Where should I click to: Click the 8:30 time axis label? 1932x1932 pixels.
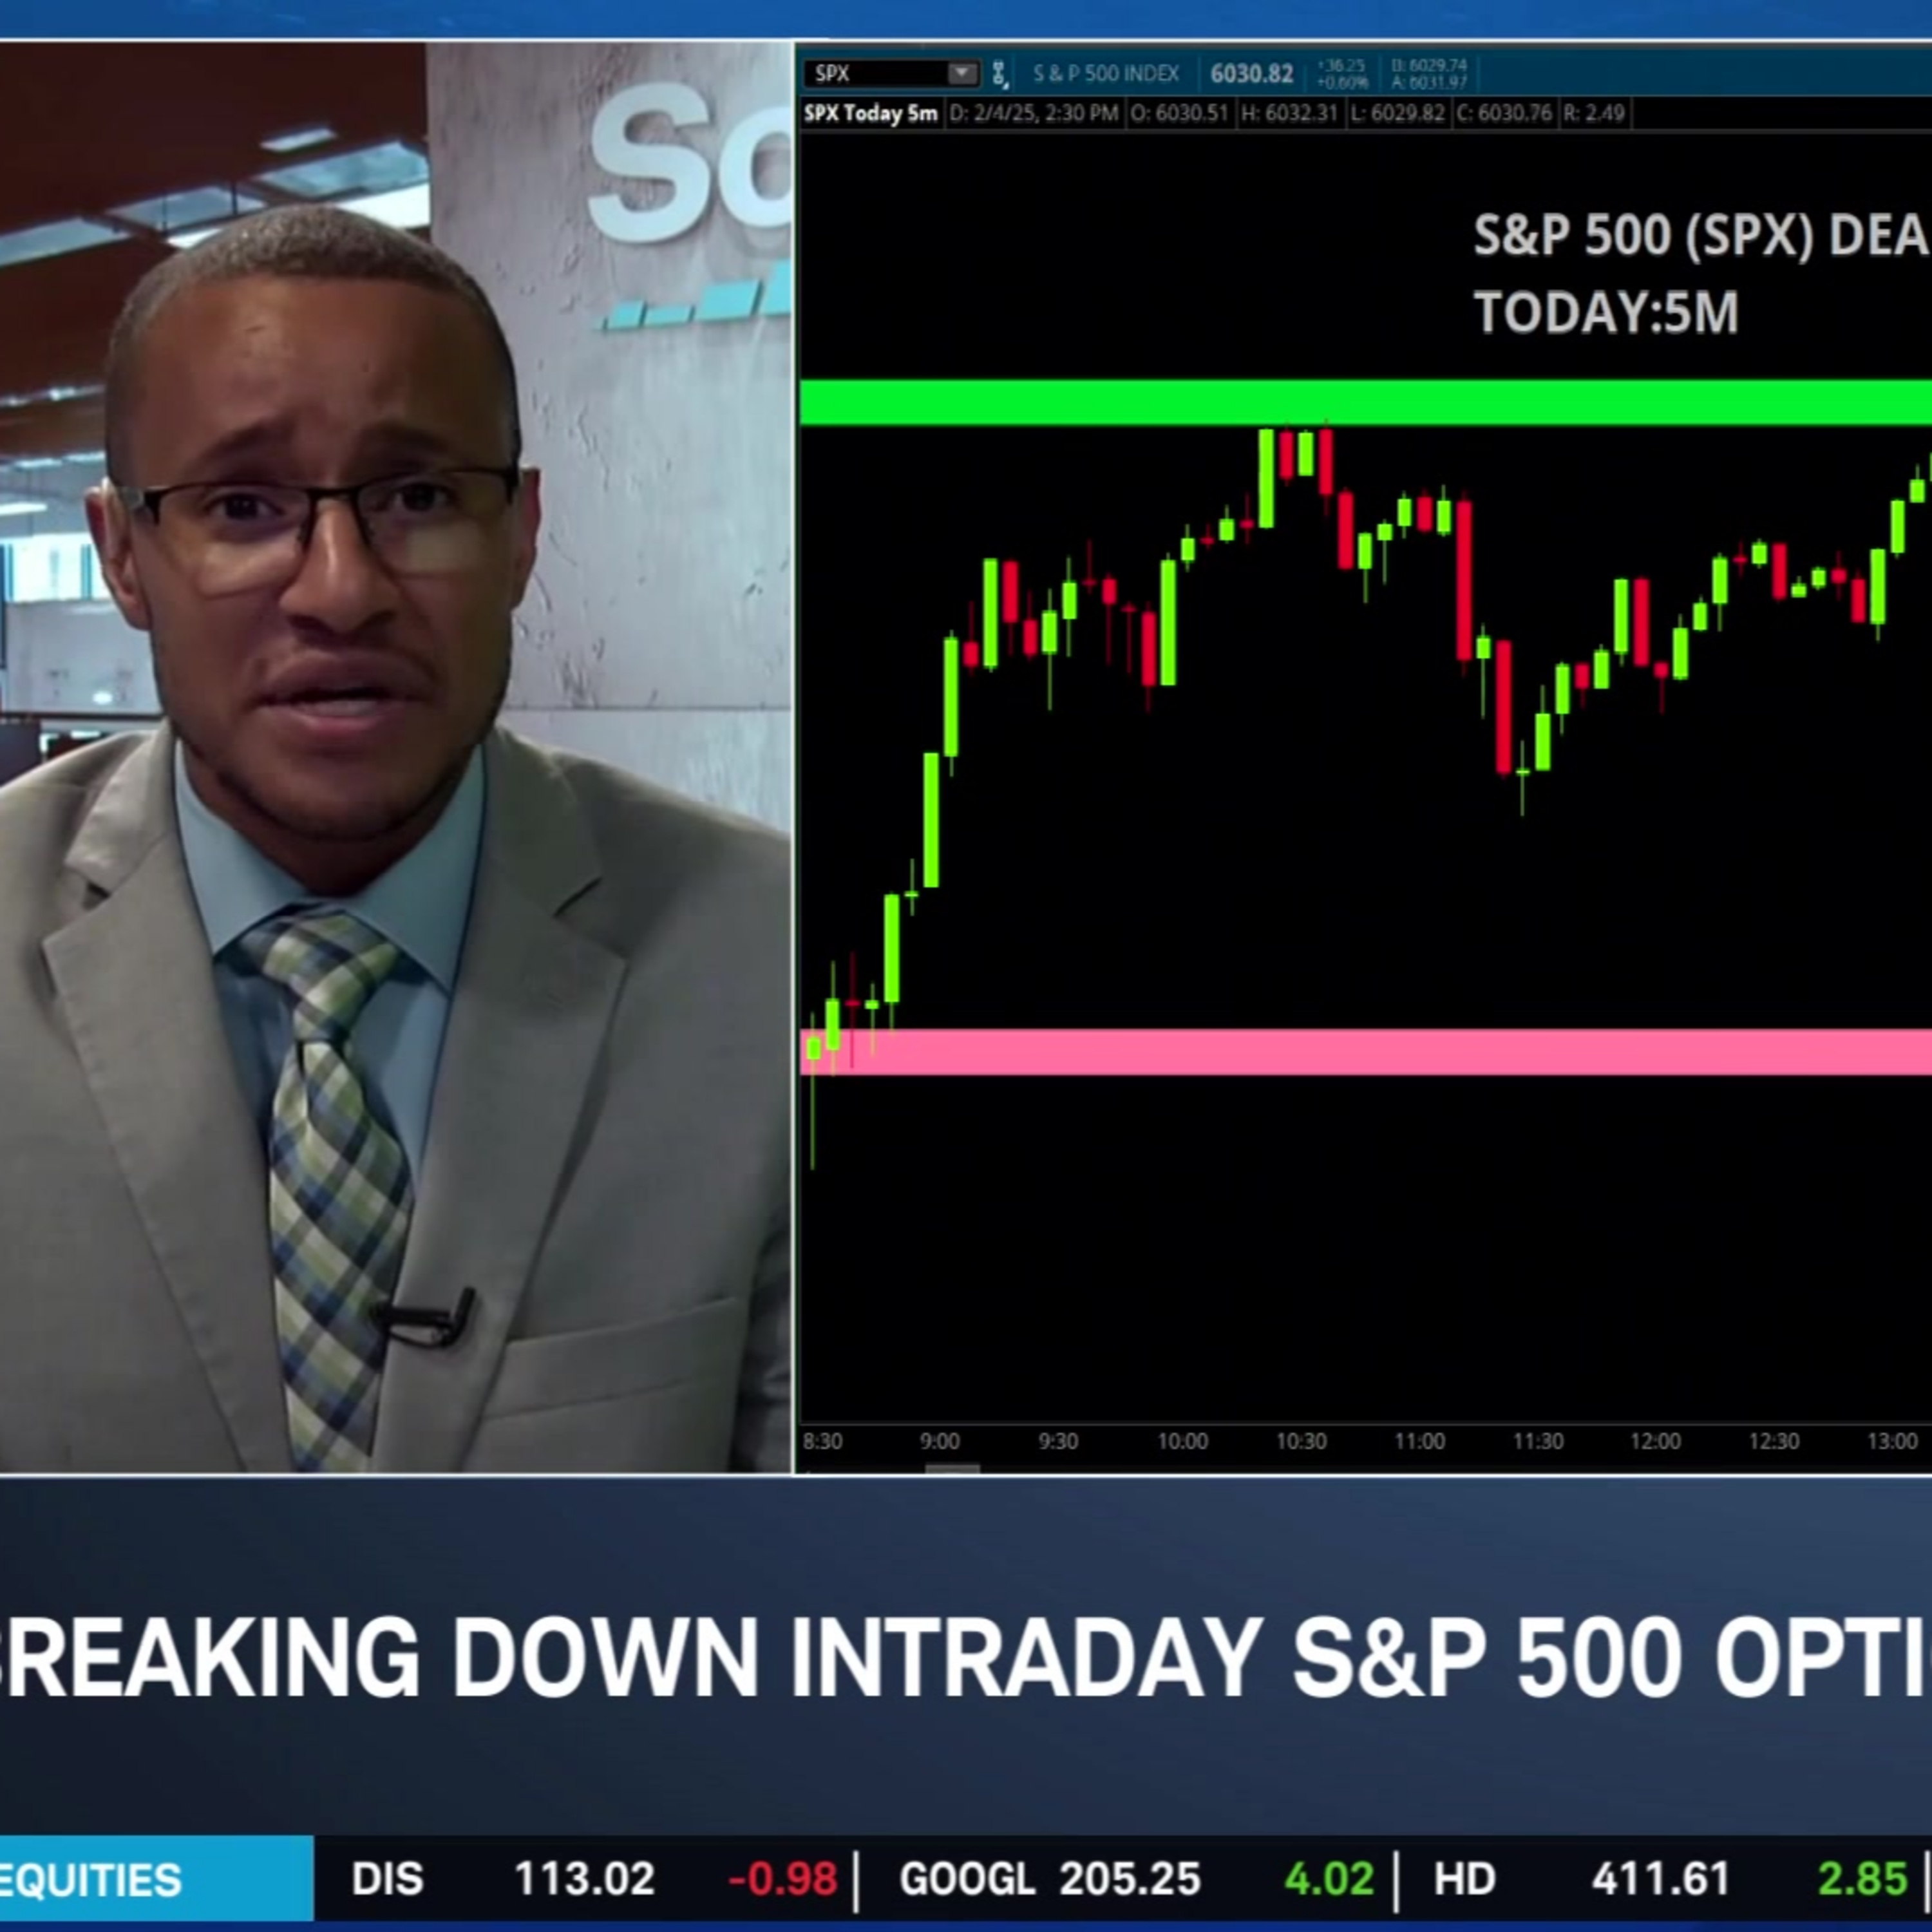tap(822, 1441)
